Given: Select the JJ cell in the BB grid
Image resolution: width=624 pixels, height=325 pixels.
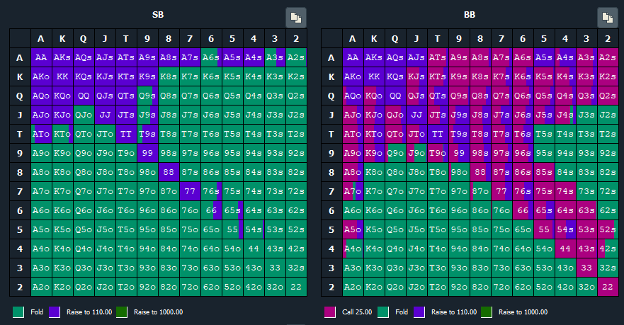Looking at the screenshot, I should tap(416, 115).
